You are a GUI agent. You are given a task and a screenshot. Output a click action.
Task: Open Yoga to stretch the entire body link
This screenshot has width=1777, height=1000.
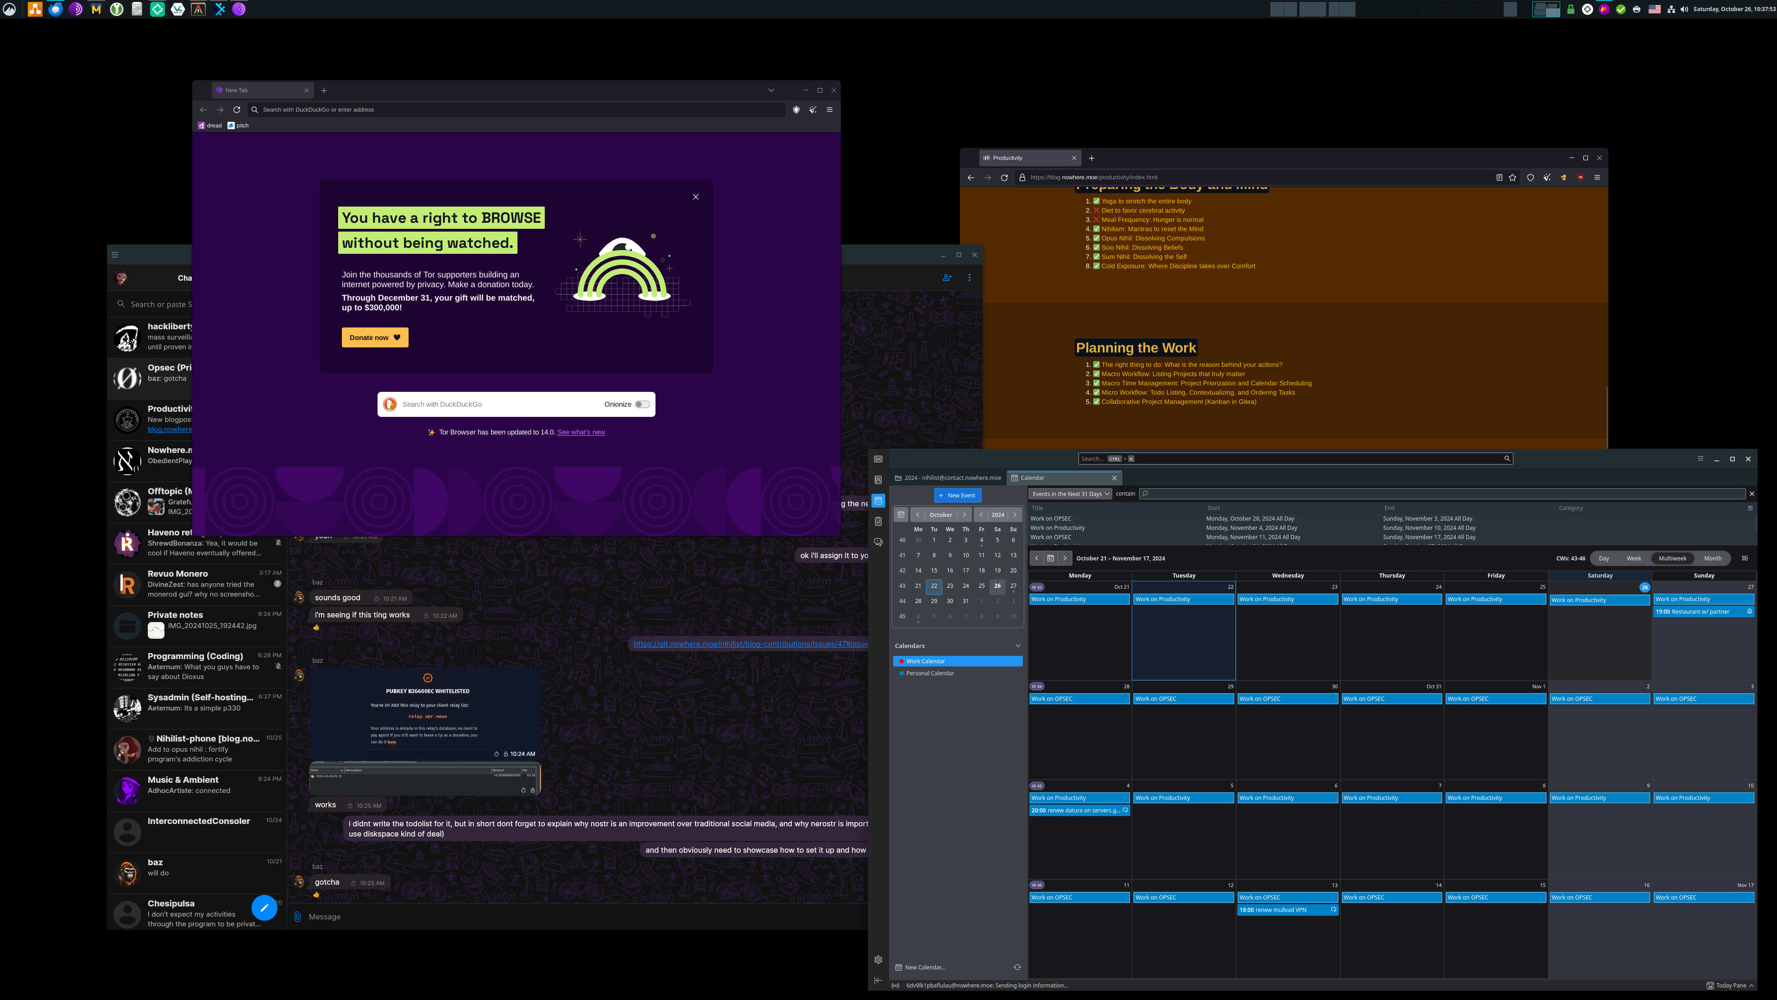pyautogui.click(x=1146, y=201)
